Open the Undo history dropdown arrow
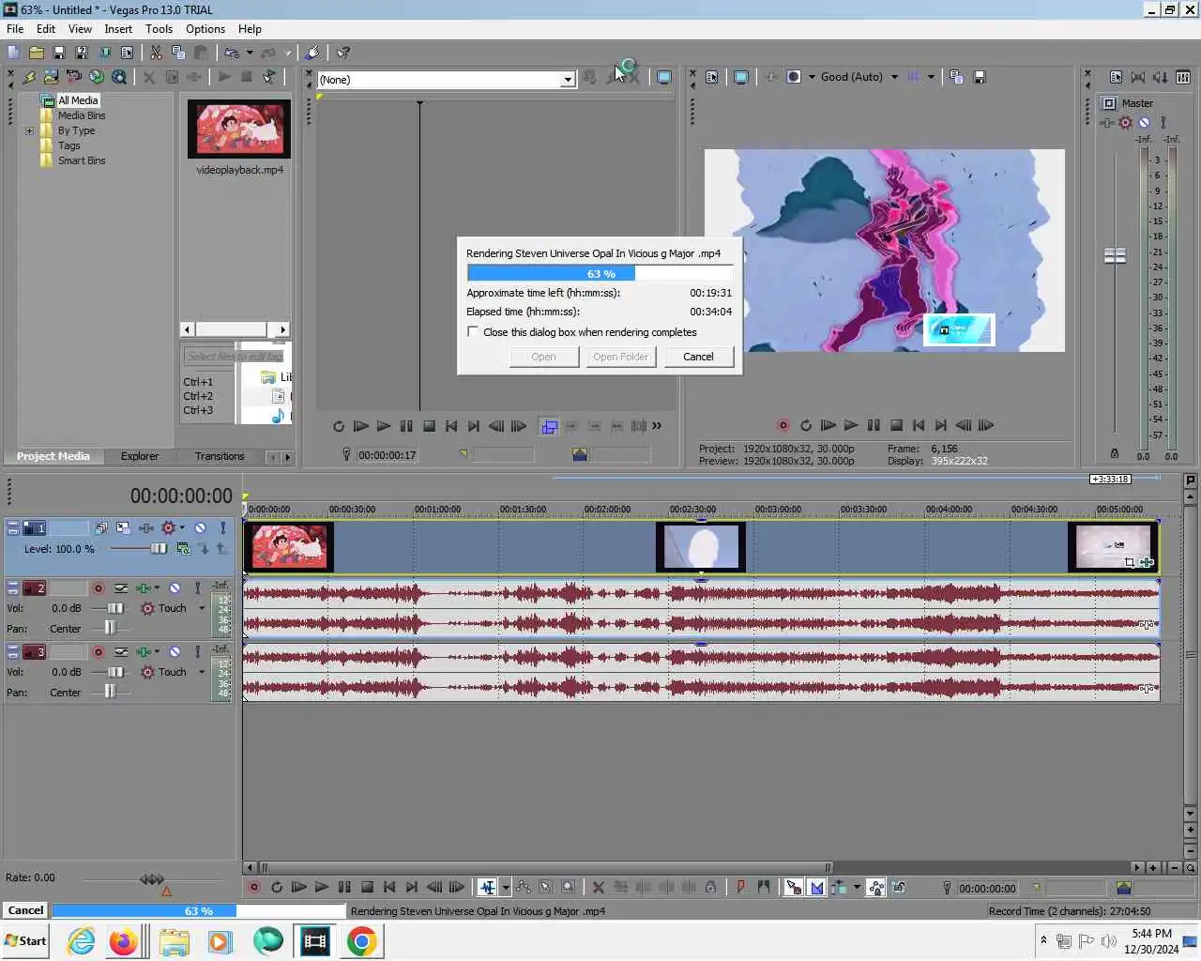Viewport: 1201px width, 961px height. [x=251, y=53]
